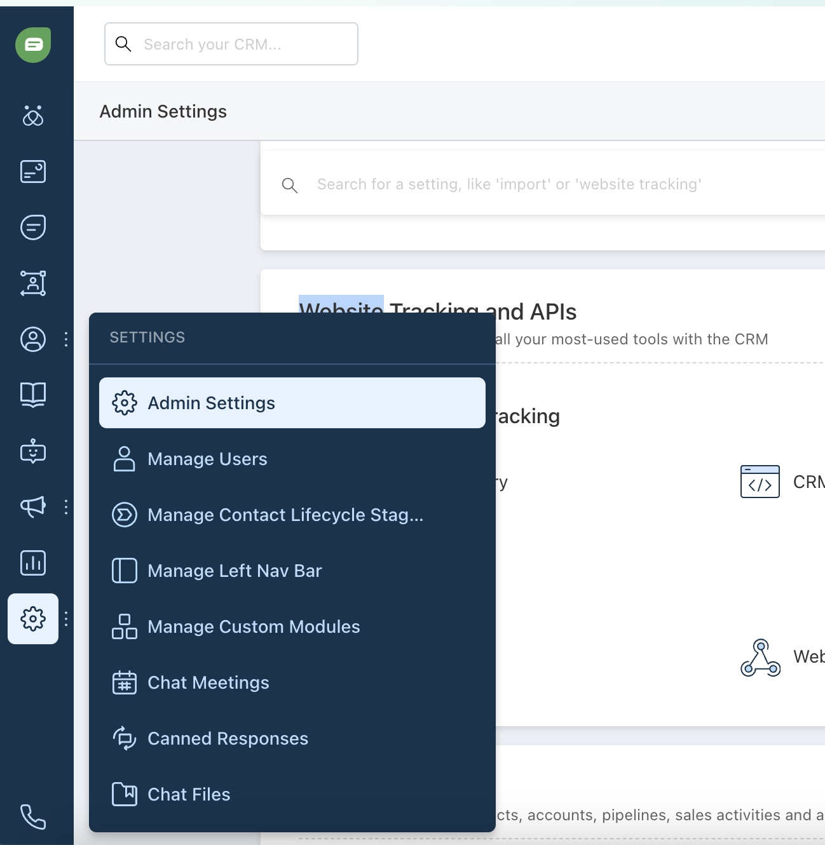Open Manage Users from the settings menu
The height and width of the screenshot is (845, 825).
[207, 459]
